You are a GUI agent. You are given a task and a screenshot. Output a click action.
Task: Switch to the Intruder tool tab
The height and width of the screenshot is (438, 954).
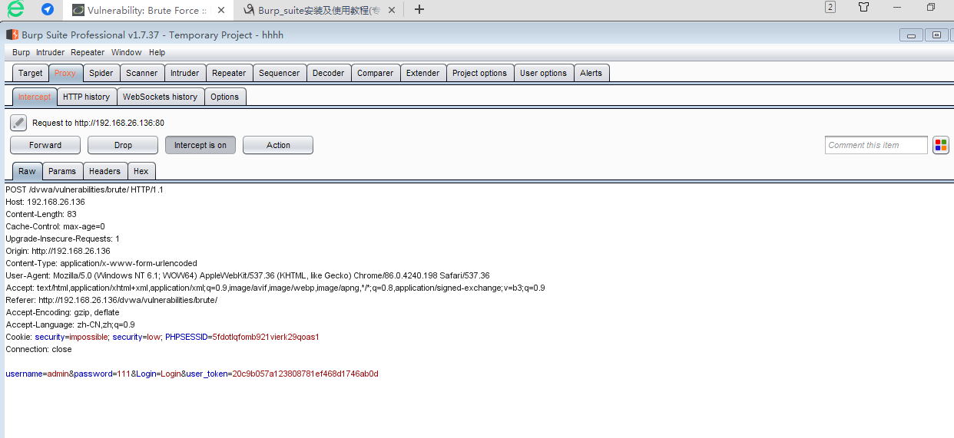pos(184,73)
